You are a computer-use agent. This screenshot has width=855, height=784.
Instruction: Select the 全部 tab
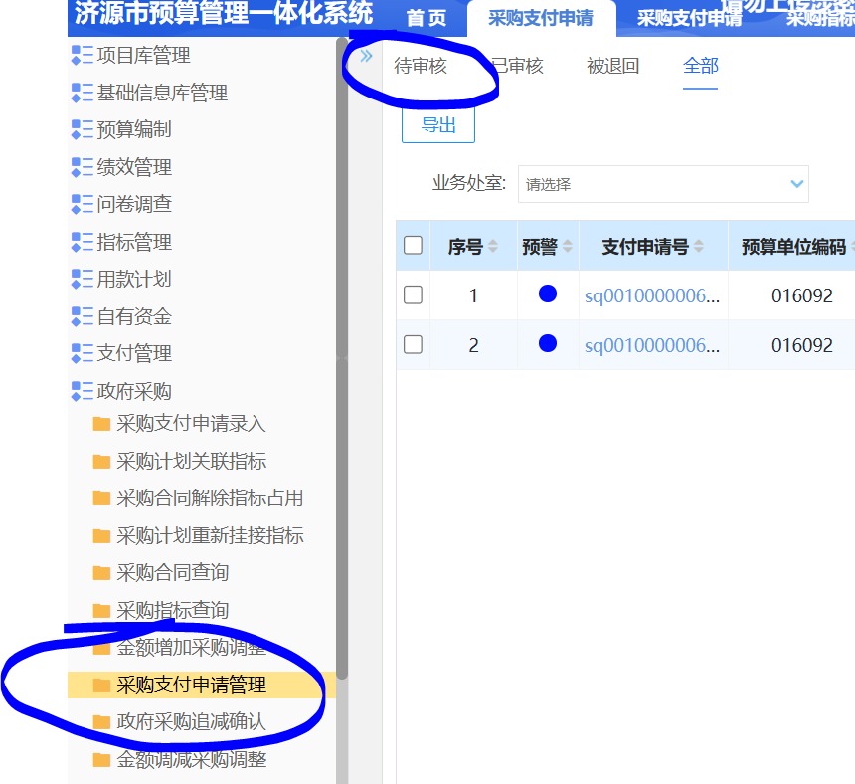(701, 66)
